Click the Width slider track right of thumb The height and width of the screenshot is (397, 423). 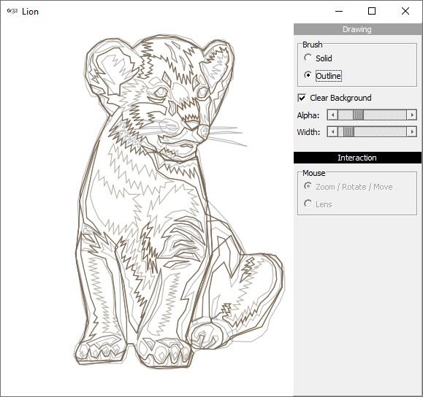click(x=381, y=132)
